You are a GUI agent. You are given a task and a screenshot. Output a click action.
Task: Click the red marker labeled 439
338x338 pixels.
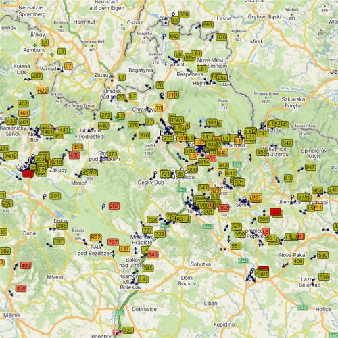74,155
